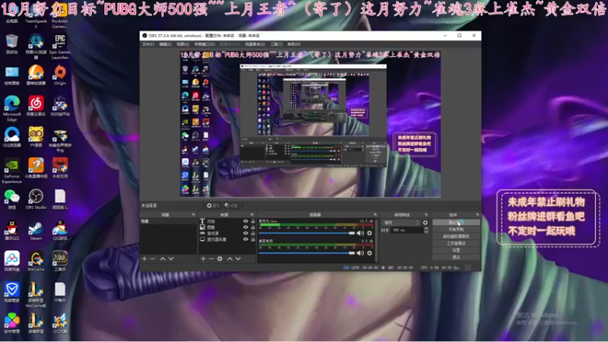Select the WeChat (微信) desktop icon

pos(12,199)
